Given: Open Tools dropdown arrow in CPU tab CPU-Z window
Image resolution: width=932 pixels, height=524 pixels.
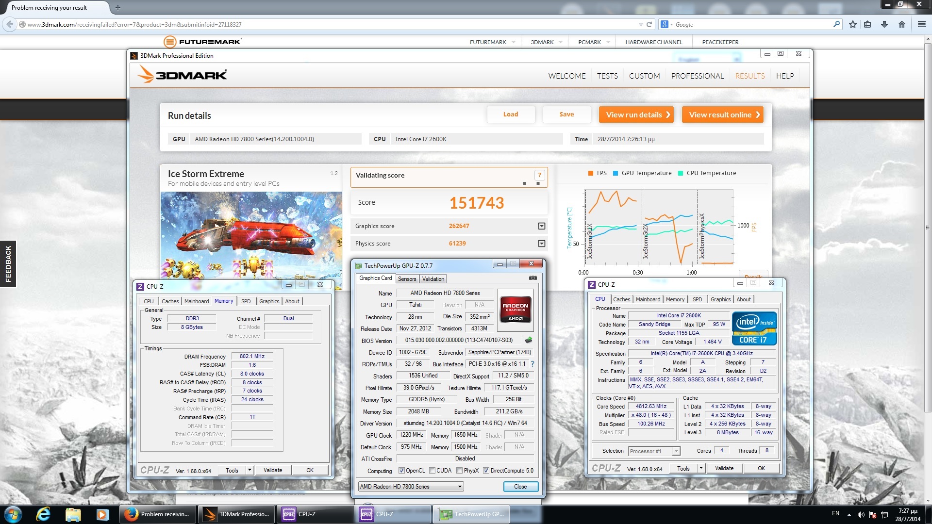Looking at the screenshot, I should pyautogui.click(x=701, y=468).
